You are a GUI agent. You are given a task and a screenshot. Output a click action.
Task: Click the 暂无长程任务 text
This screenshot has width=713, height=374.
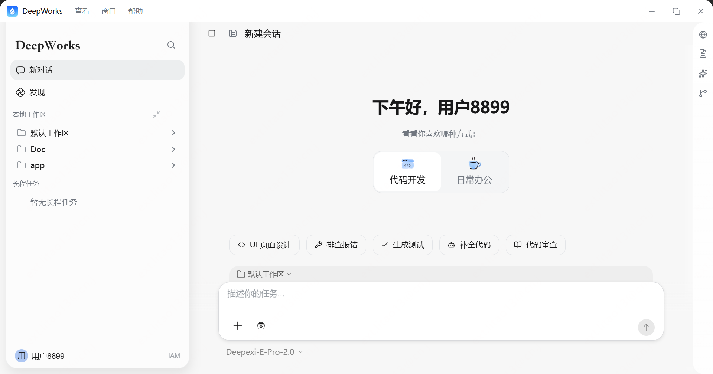[53, 202]
